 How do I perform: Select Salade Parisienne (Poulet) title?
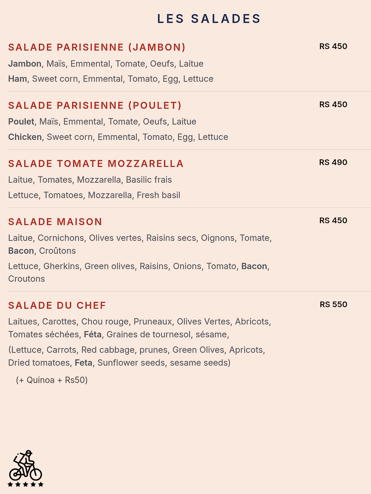click(95, 105)
